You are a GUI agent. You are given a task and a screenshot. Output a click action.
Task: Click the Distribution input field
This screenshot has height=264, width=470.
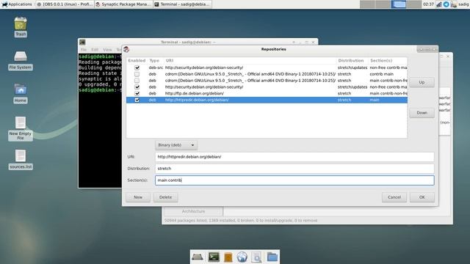click(294, 169)
